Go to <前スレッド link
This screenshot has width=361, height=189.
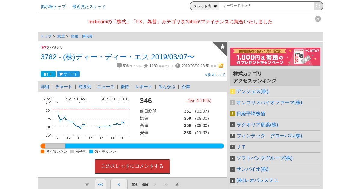[x=215, y=75]
